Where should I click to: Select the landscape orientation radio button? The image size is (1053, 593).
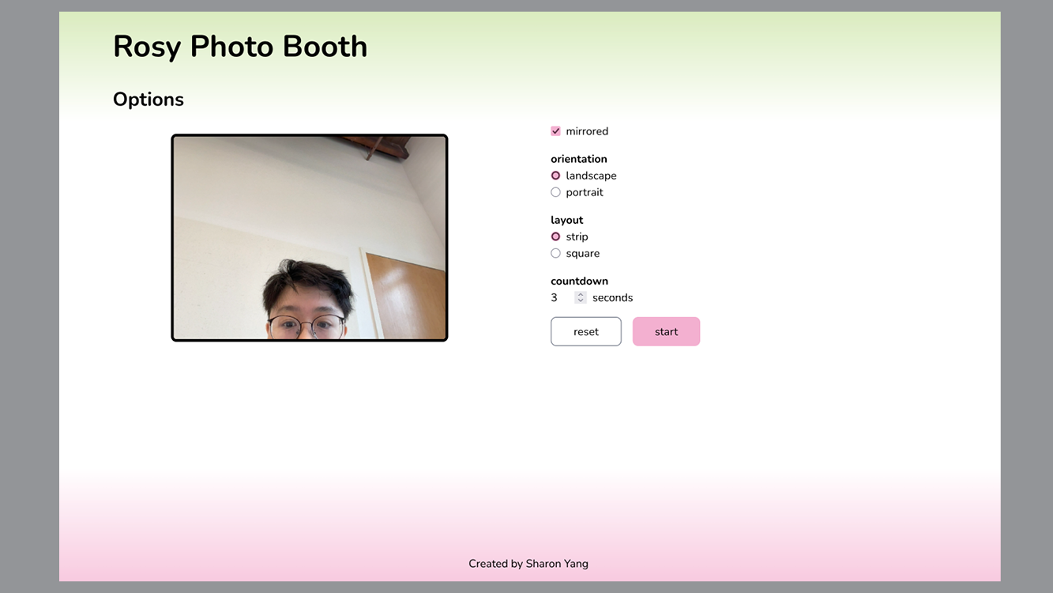point(555,175)
